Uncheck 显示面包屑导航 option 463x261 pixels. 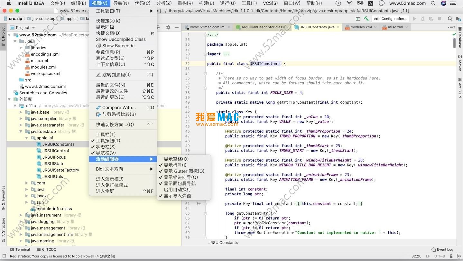pos(184,183)
